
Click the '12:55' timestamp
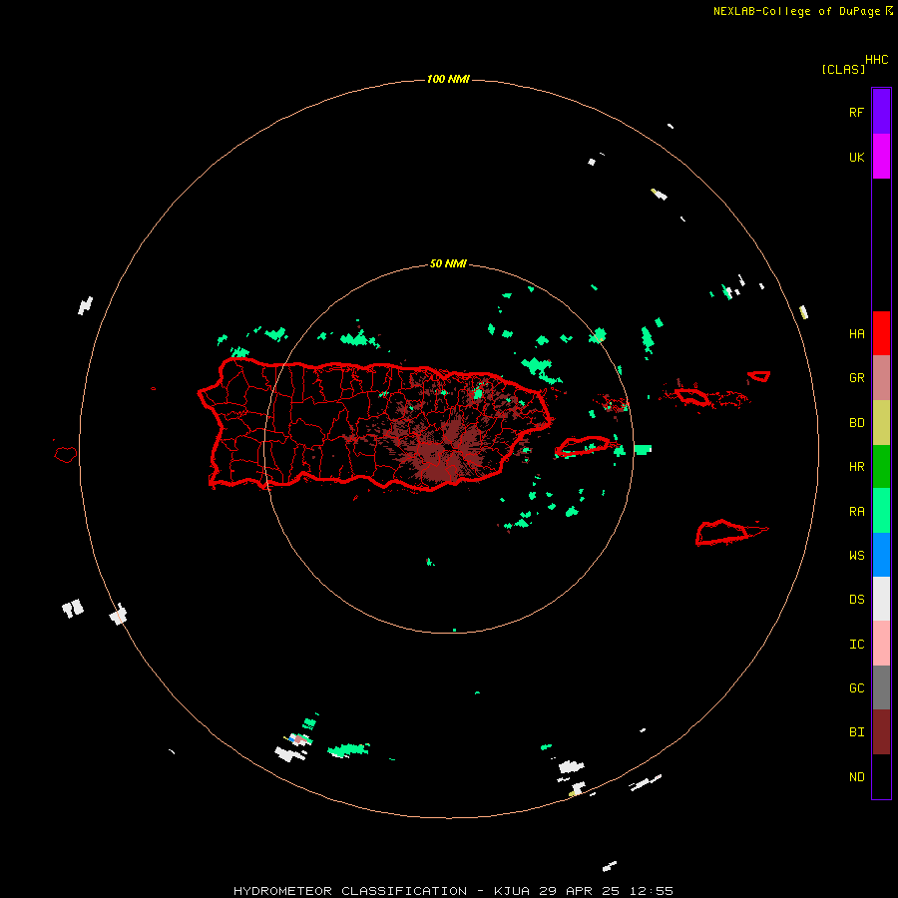click(651, 891)
